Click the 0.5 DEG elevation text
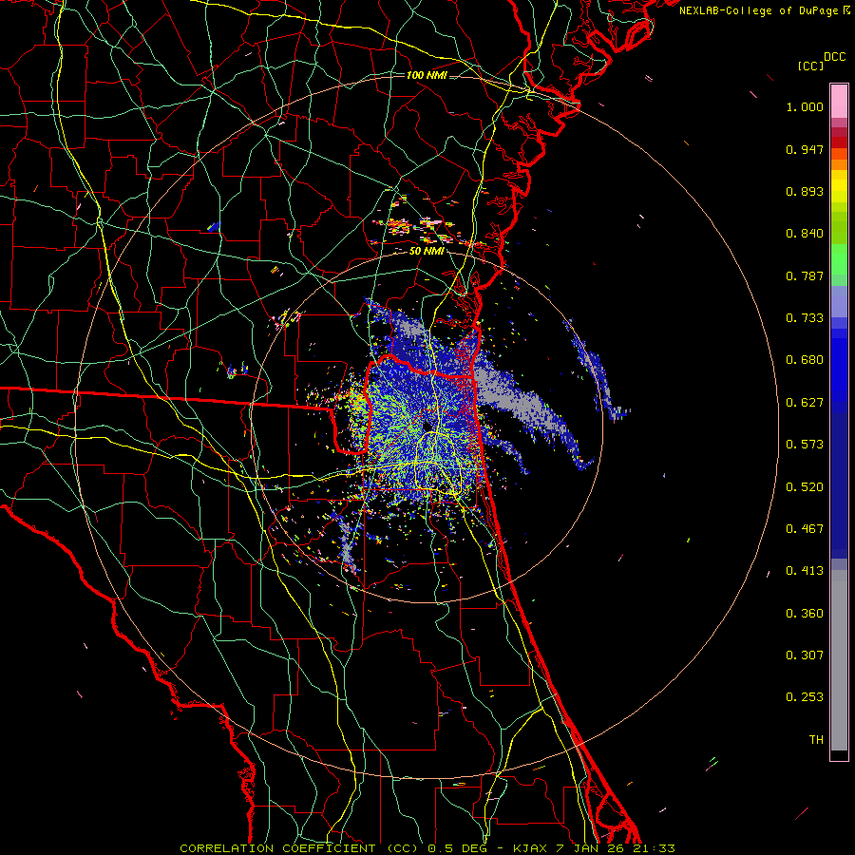855x855 pixels. point(458,848)
